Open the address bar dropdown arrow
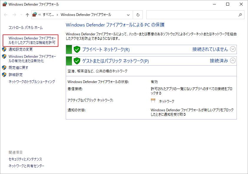The height and width of the screenshot is (174, 248). [x=128, y=14]
